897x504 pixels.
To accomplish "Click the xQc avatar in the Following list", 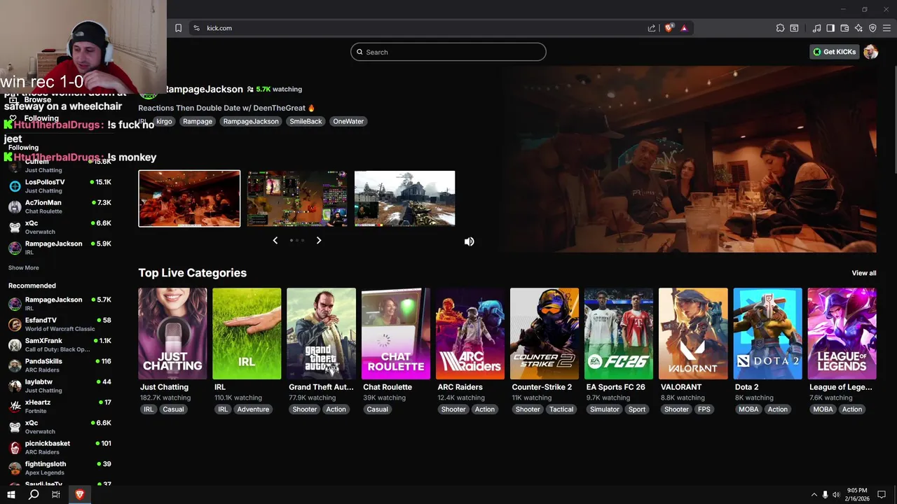I will point(15,227).
